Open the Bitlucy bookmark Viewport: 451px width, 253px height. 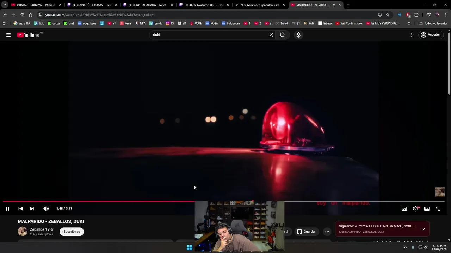pyautogui.click(x=325, y=24)
